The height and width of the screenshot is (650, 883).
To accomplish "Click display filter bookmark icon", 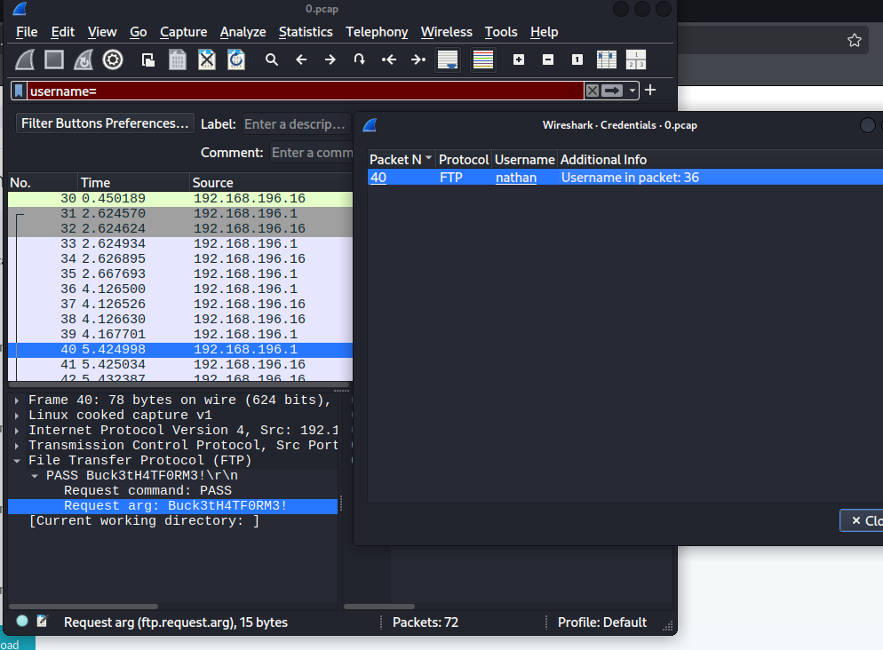I will click(x=20, y=91).
